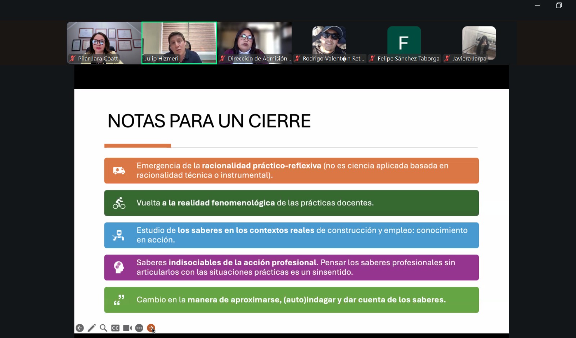Click the ambulance icon in orange box
Screen dimensions: 576x338
pyautogui.click(x=119, y=171)
